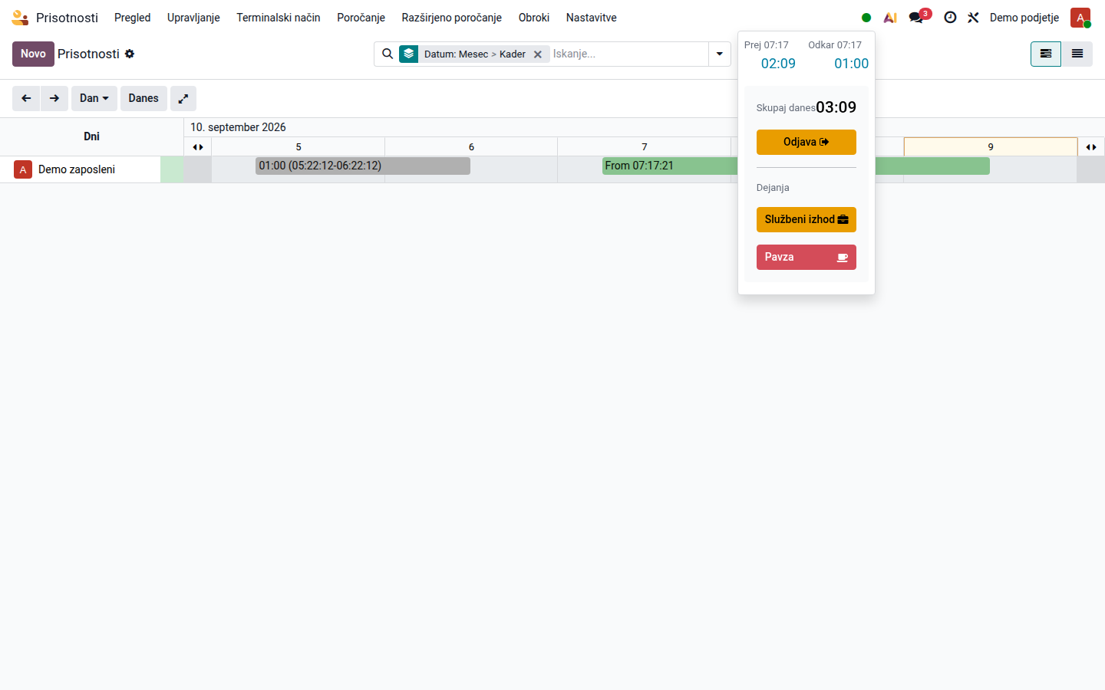Open the debug tools wrench icon
The width and height of the screenshot is (1105, 690).
tap(973, 18)
